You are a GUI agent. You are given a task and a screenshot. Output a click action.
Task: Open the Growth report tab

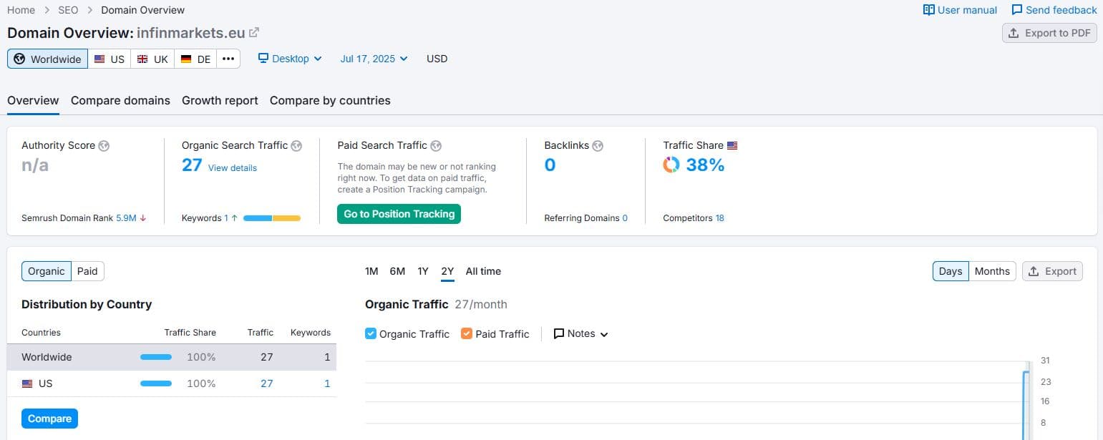pos(220,100)
